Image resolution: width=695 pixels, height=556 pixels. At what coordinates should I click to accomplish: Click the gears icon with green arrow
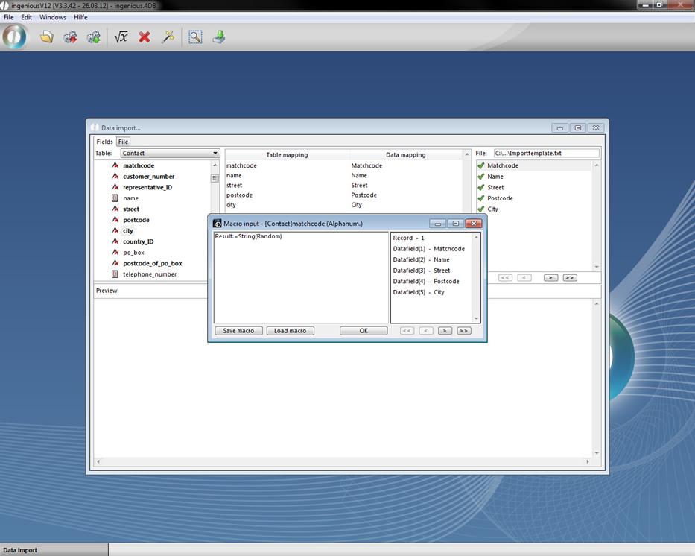coord(93,37)
